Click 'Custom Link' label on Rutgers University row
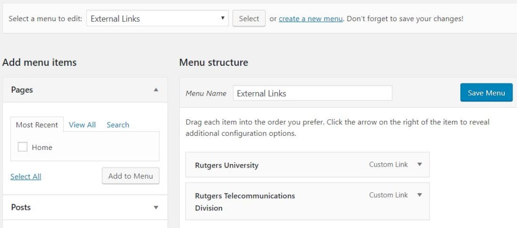The width and height of the screenshot is (517, 228). point(388,164)
